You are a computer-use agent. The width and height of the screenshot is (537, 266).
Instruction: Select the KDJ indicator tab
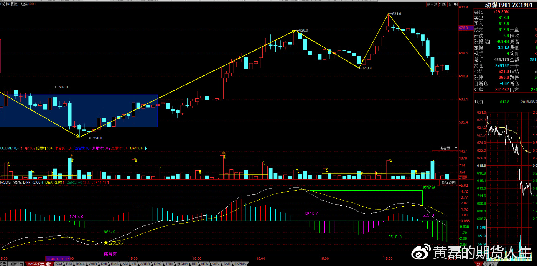point(59,264)
